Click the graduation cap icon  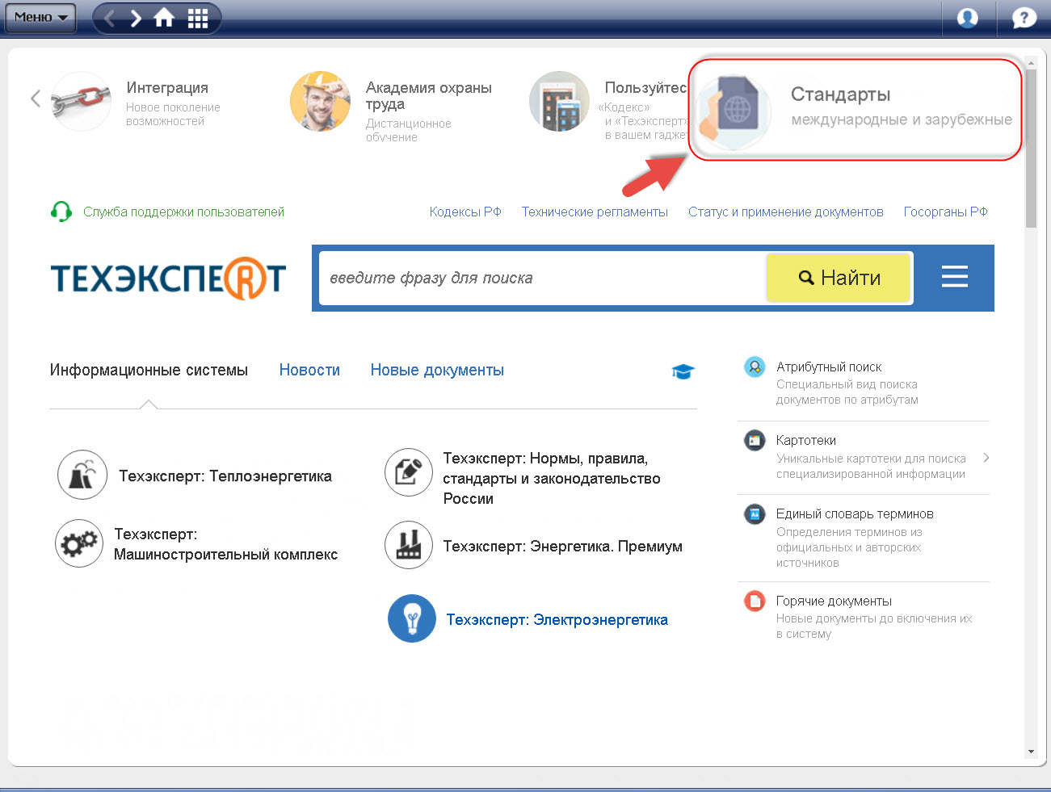point(683,371)
